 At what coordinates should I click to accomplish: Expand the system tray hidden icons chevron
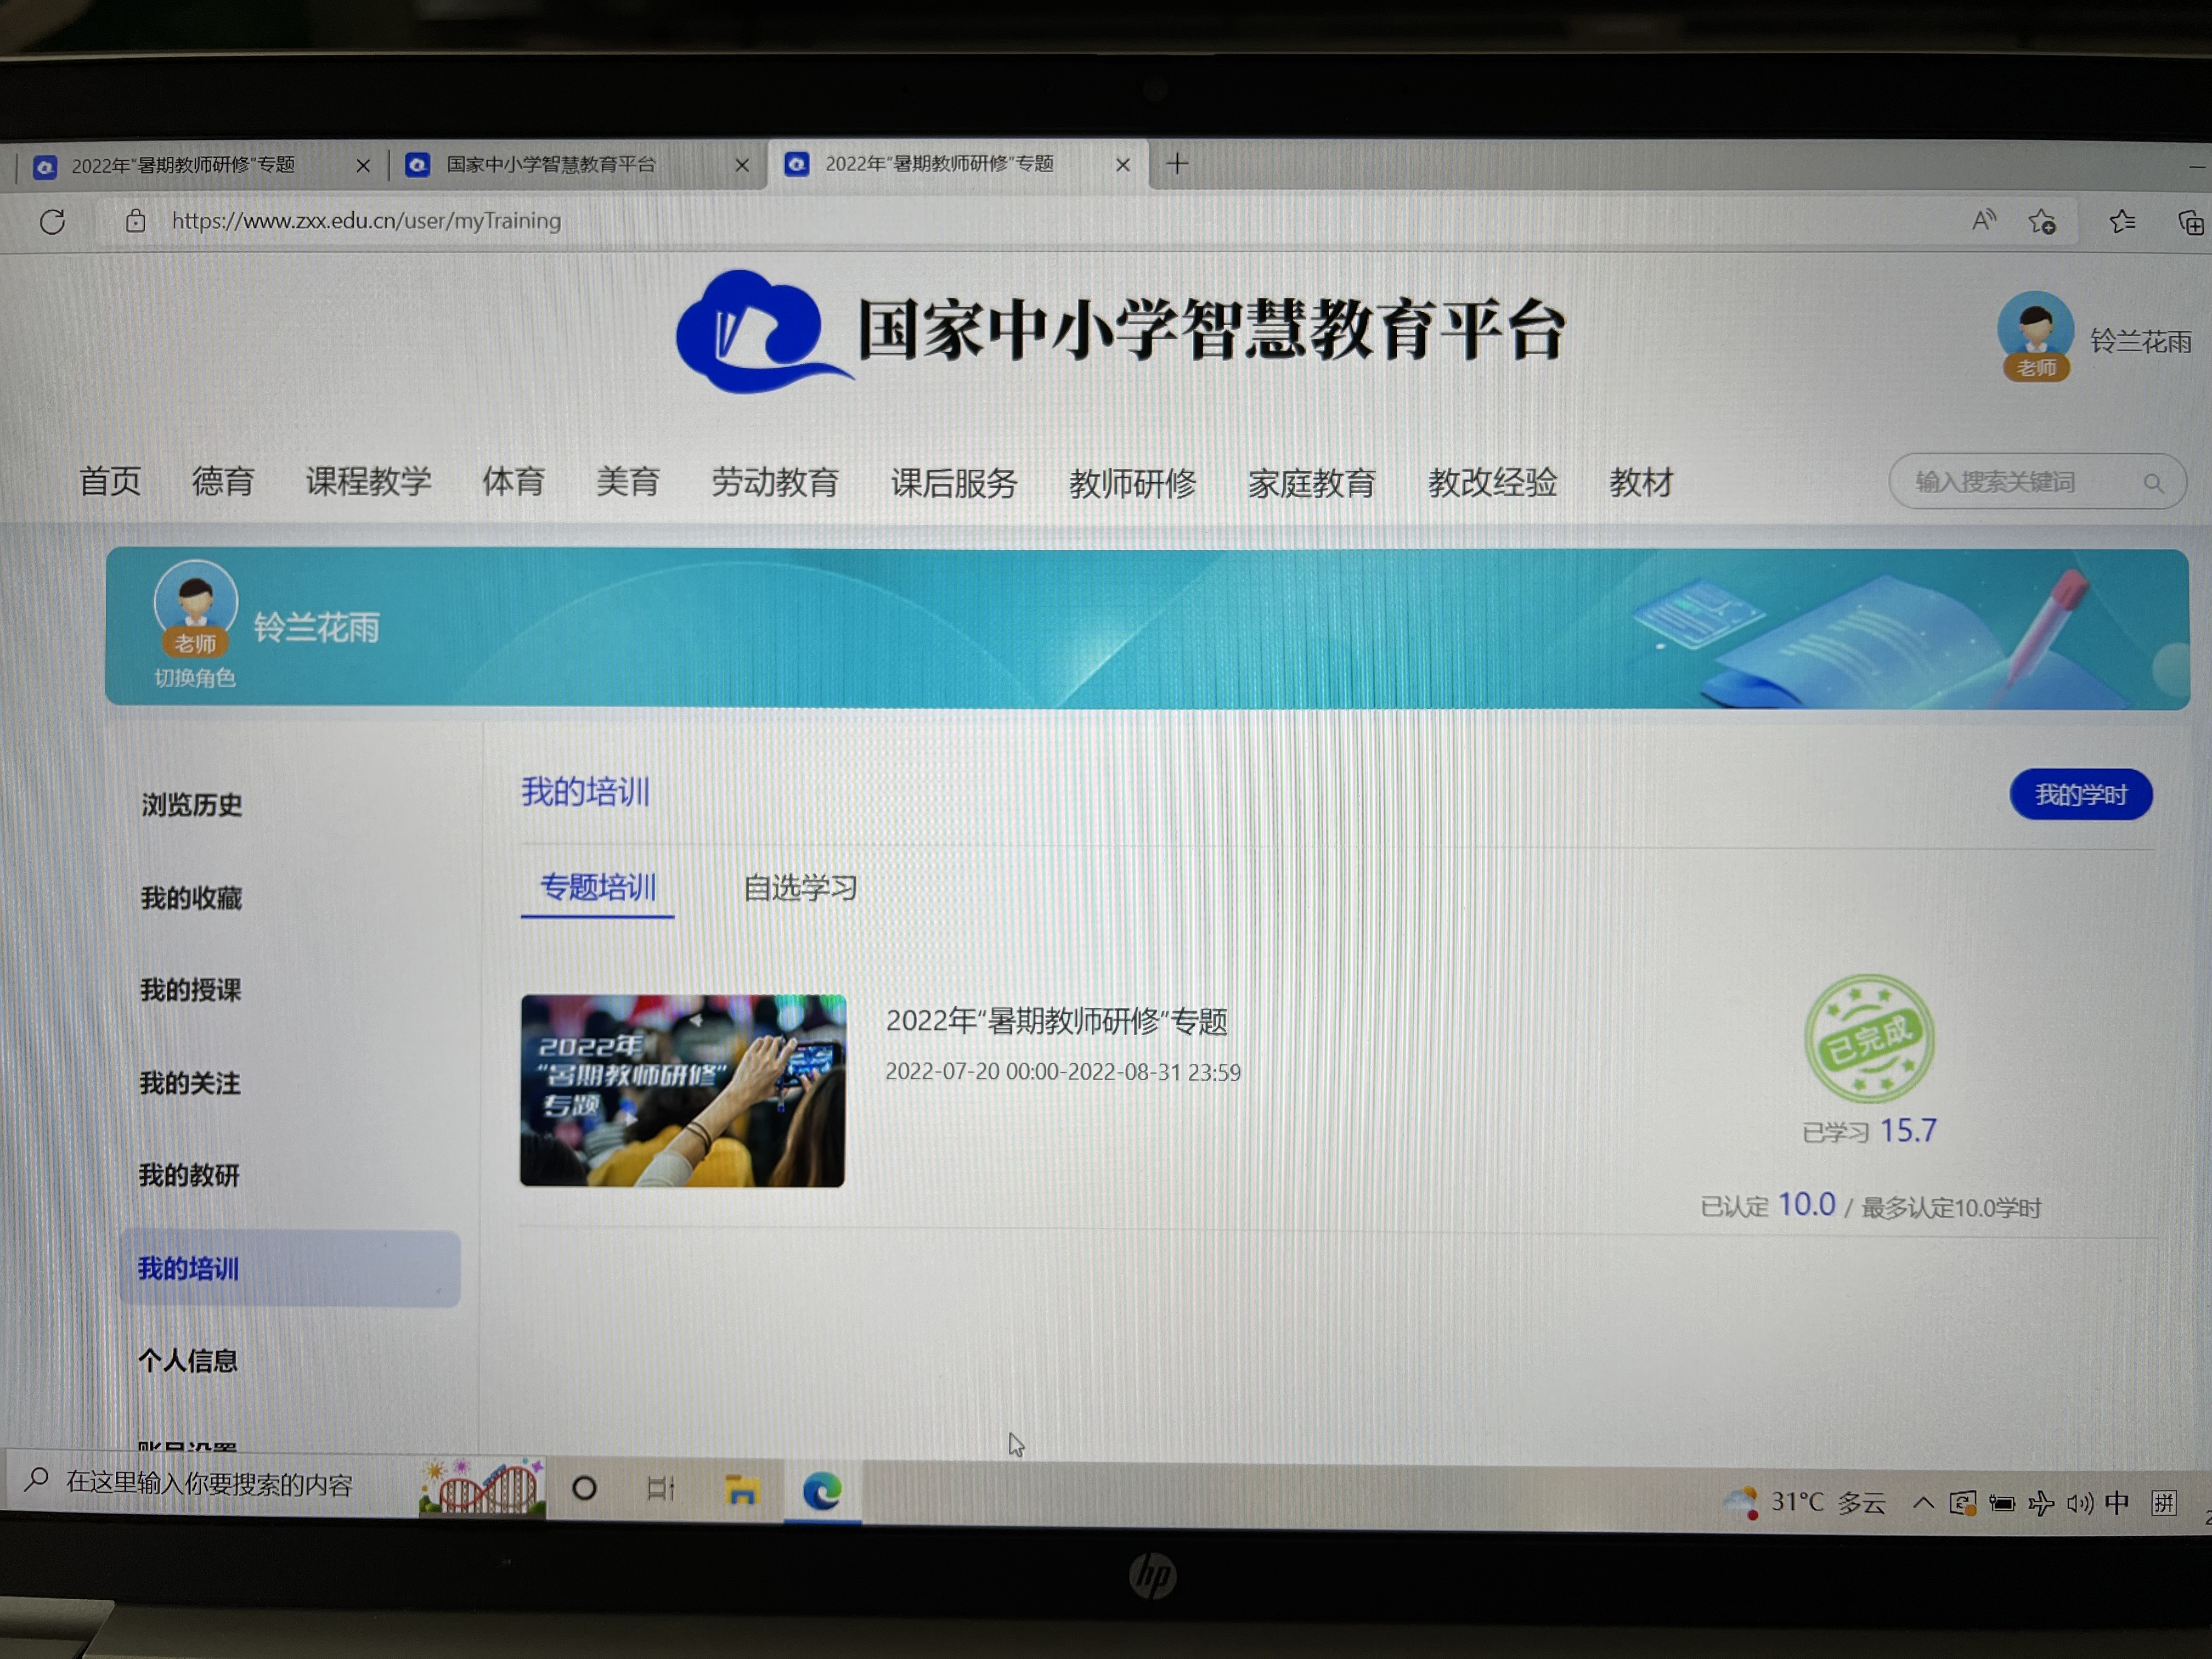[x=1922, y=1503]
